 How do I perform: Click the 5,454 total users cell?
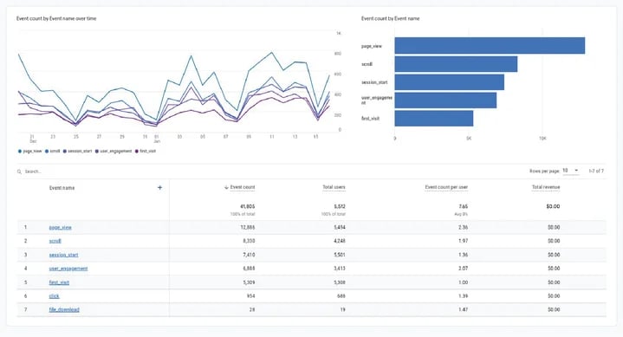click(x=340, y=227)
